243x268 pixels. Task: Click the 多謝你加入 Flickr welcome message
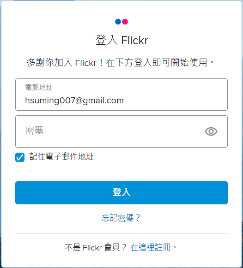click(x=121, y=63)
